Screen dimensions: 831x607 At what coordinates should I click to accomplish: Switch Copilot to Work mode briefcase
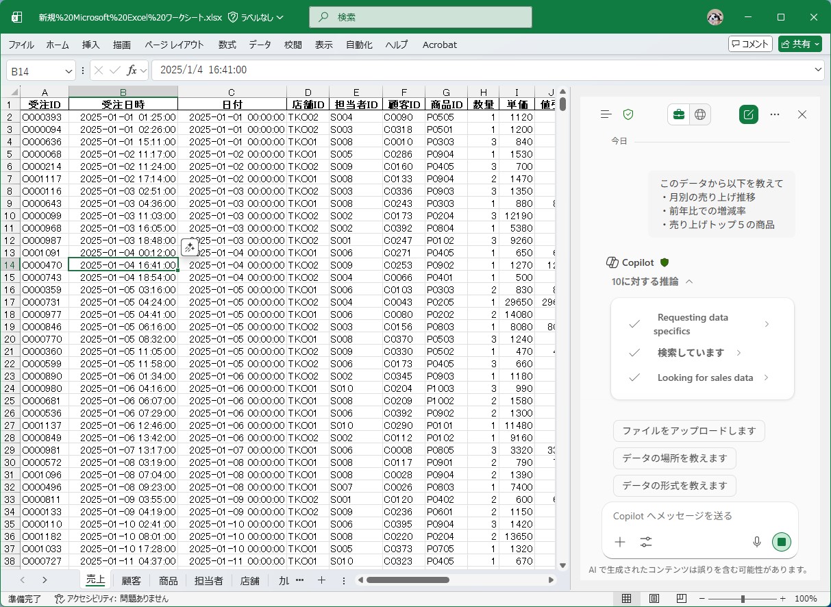click(678, 115)
